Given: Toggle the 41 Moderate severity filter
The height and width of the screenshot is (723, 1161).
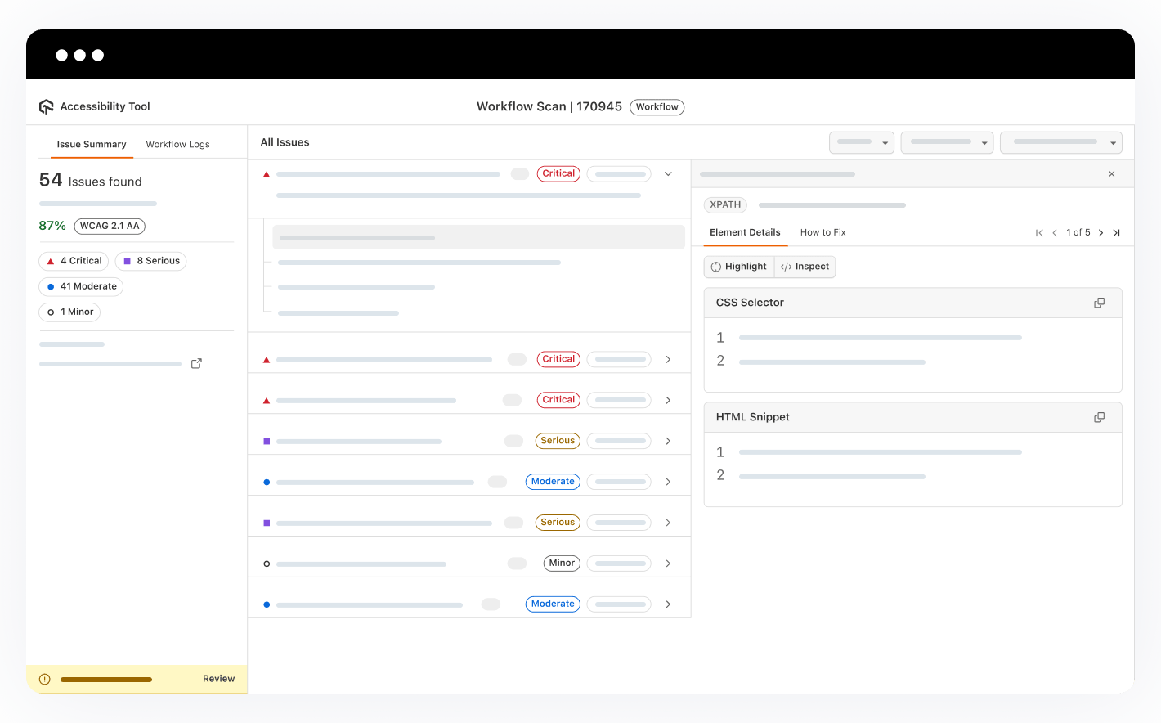Looking at the screenshot, I should (80, 286).
